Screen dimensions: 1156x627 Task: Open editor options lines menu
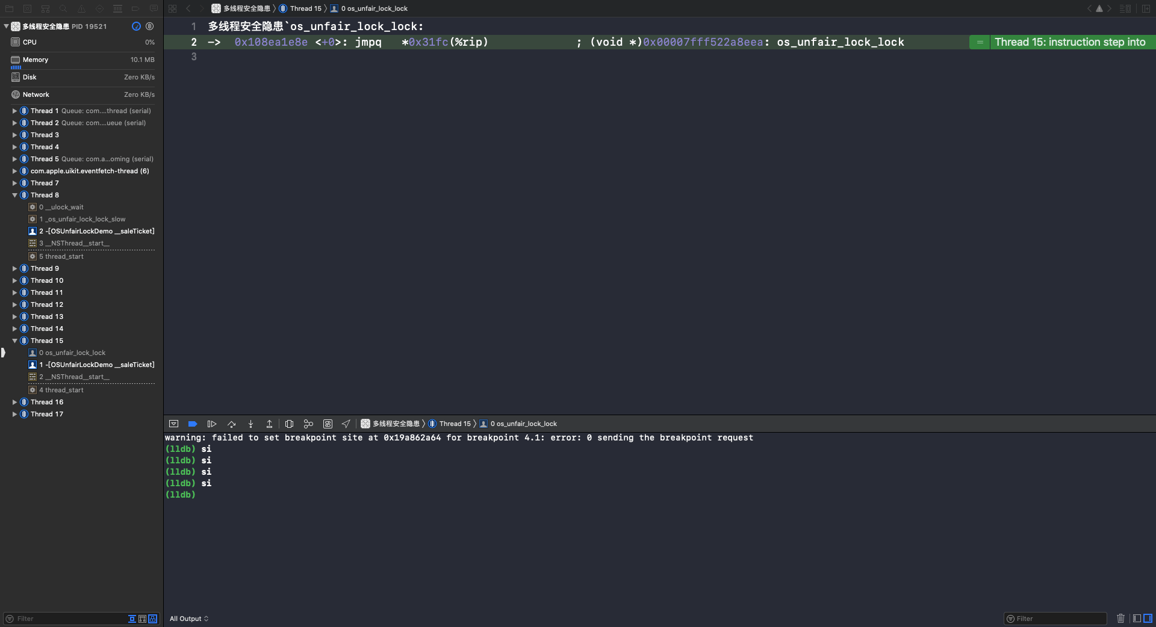pyautogui.click(x=1125, y=8)
